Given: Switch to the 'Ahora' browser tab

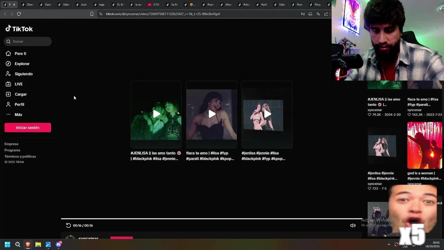Looking at the screenshot, I should (226, 5).
